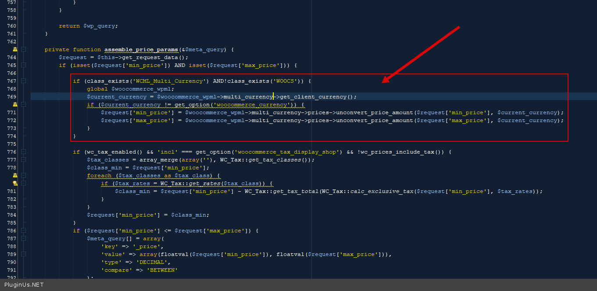Screen dimensions: 597x291
Task: Click line number 784 in the gutter
Action: click(x=12, y=215)
